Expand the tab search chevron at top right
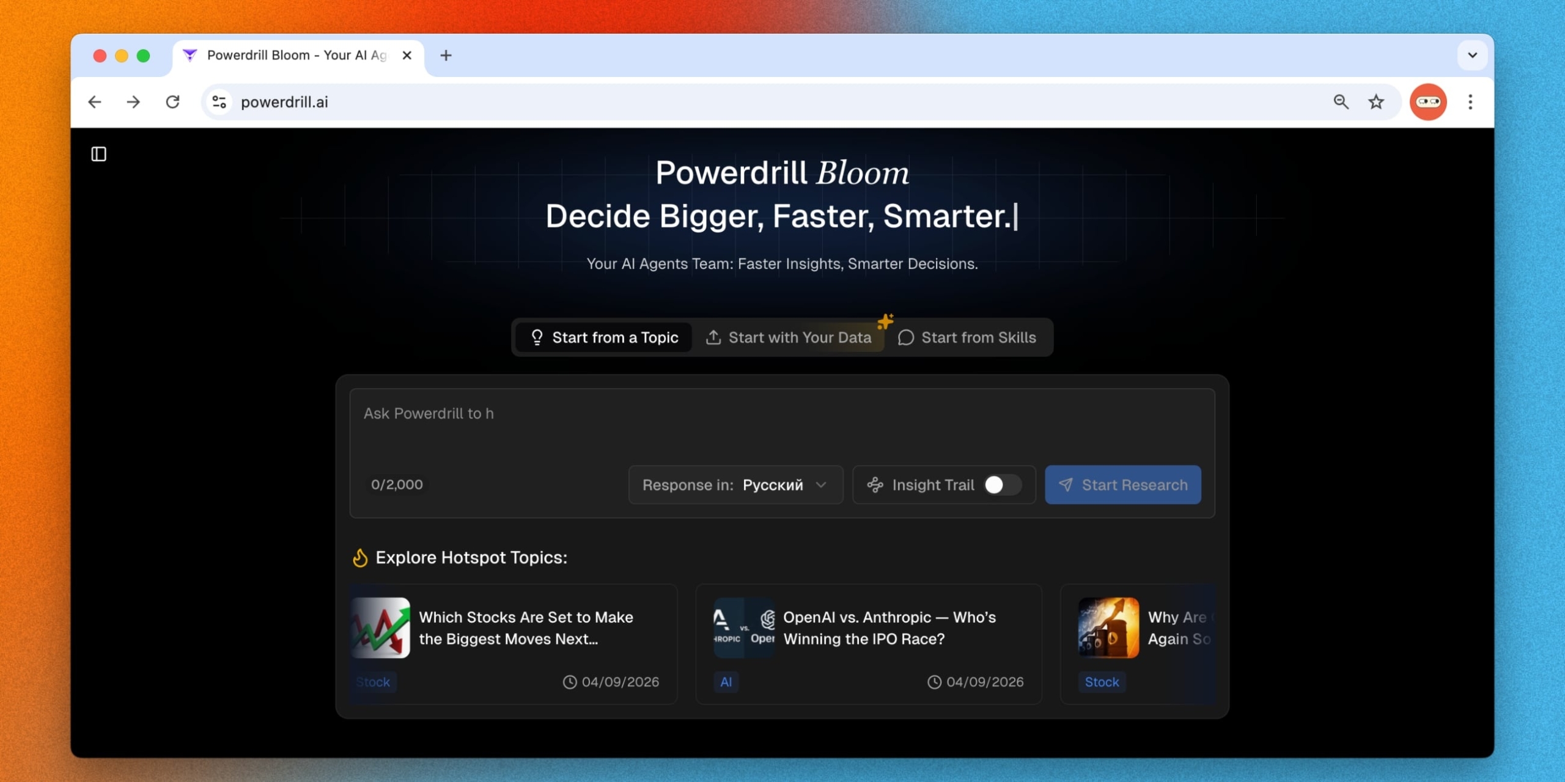This screenshot has width=1565, height=782. coord(1472,55)
